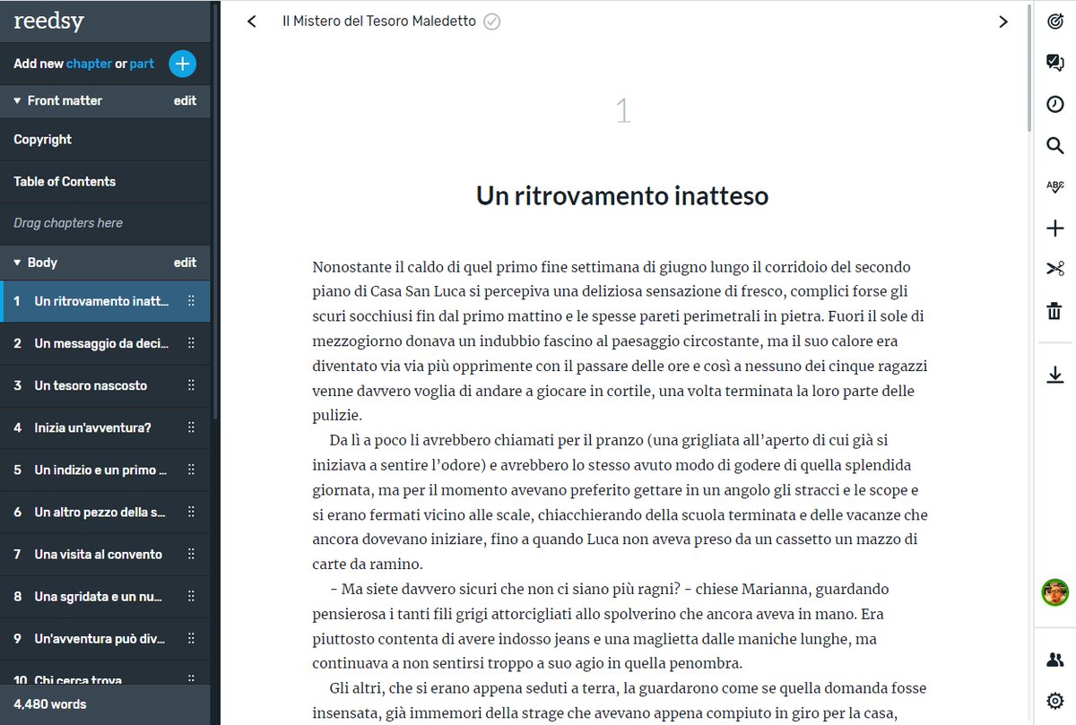Open the collaborators people icon
Image resolution: width=1076 pixels, height=725 pixels.
1055,660
